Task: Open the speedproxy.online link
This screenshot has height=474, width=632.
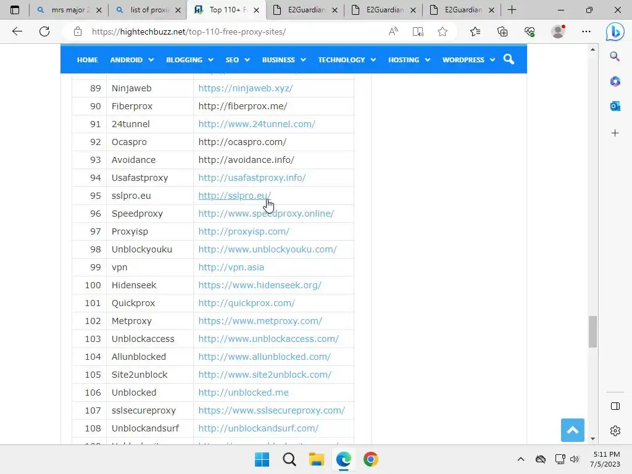Action: tap(266, 214)
